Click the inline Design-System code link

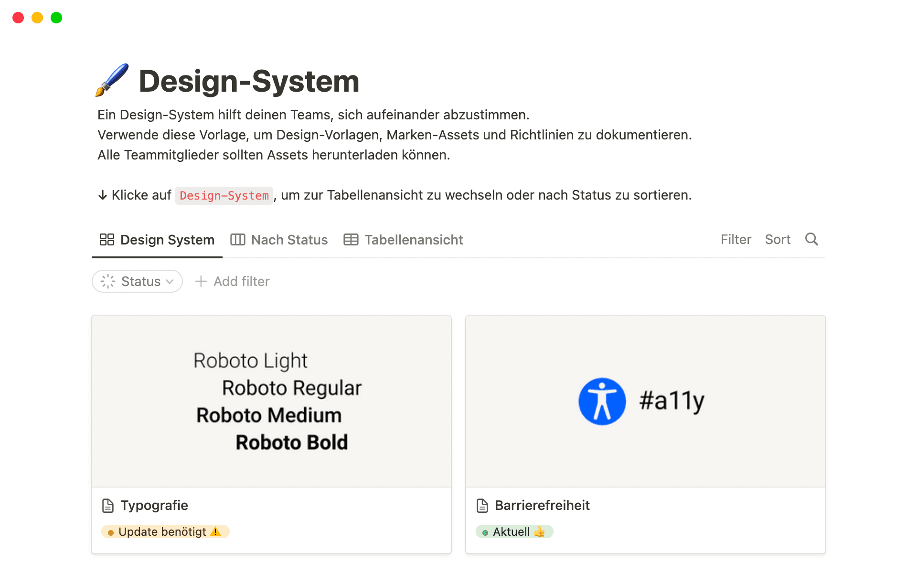[x=224, y=195]
